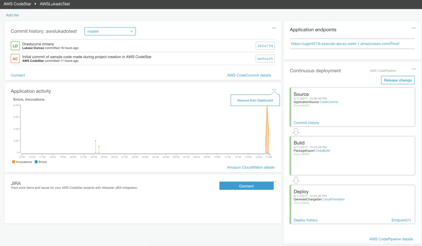Open Amazon CloudWatch details
This screenshot has height=246, width=422.
(x=251, y=167)
